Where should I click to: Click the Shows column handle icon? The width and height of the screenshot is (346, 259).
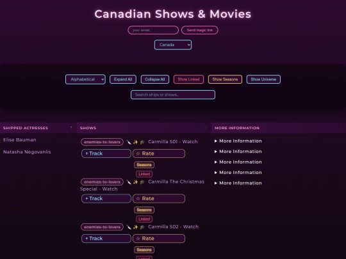pyautogui.click(x=206, y=128)
